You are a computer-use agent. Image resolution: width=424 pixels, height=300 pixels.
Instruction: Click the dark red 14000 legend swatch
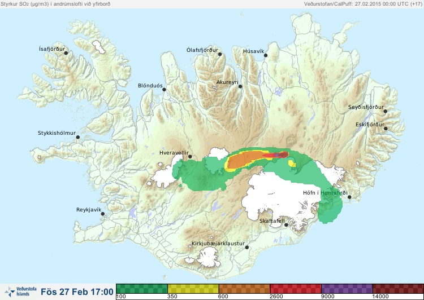398,289
